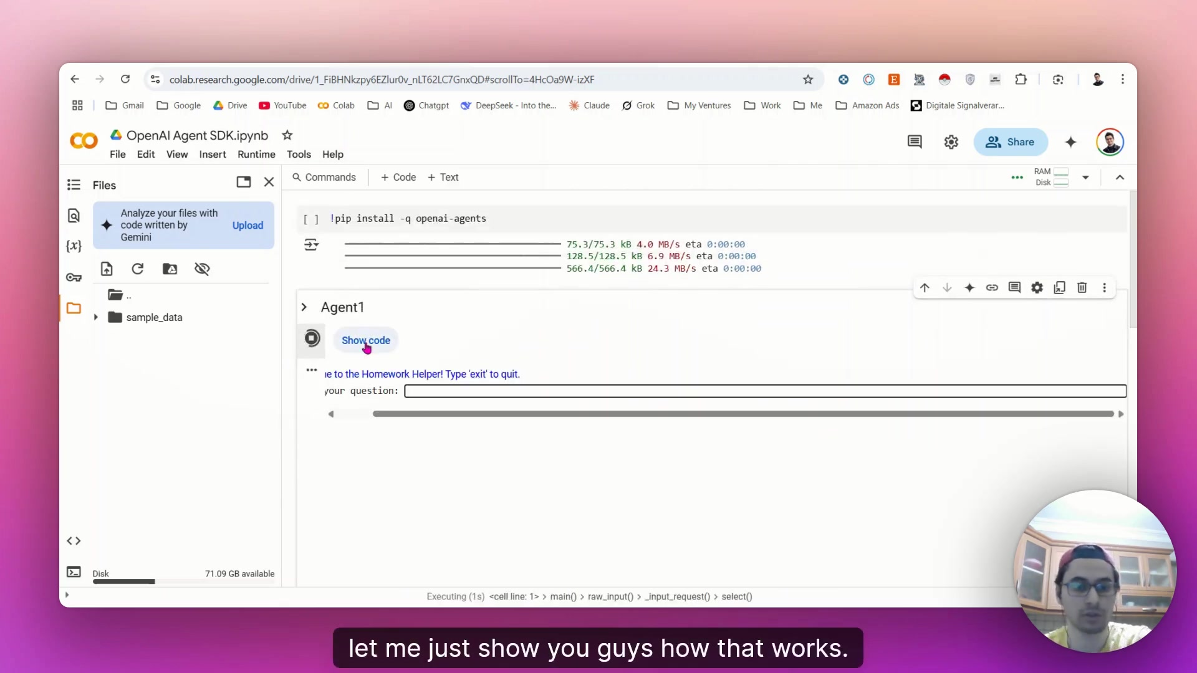Click the Show code button

(365, 340)
